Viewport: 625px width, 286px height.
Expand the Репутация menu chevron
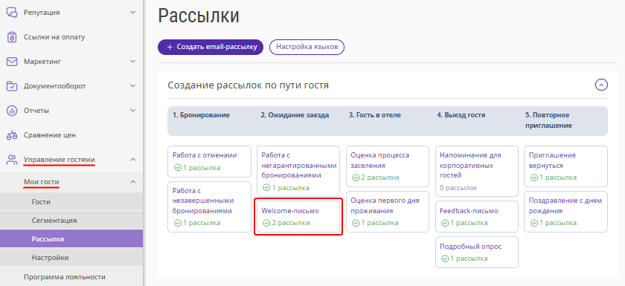(x=133, y=13)
